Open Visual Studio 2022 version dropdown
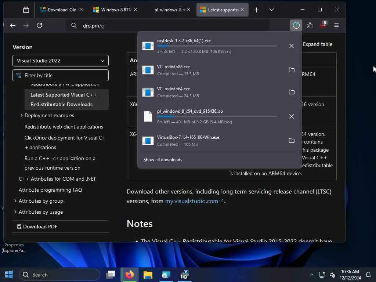 point(61,61)
